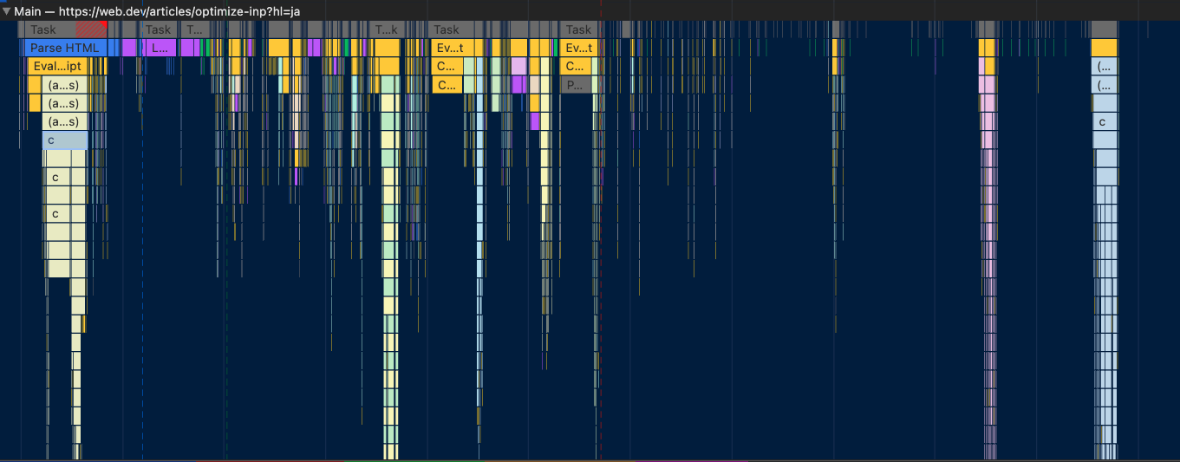Select the lowest (a...s) bar

click(64, 121)
